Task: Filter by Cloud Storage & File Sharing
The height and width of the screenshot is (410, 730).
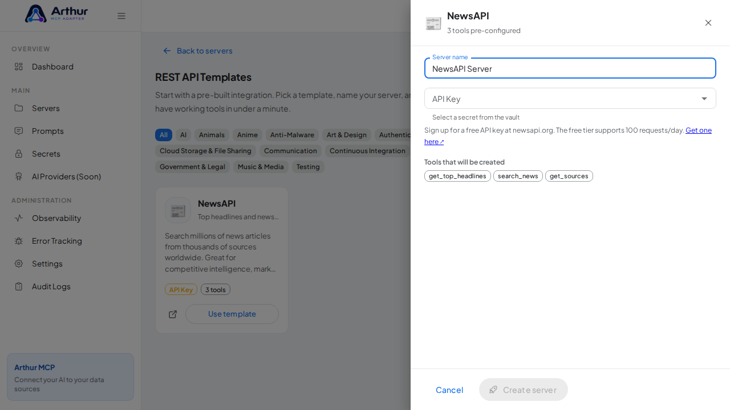Action: point(205,151)
